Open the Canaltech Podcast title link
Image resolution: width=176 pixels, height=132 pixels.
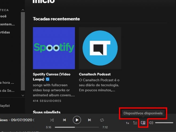[x=95, y=74]
